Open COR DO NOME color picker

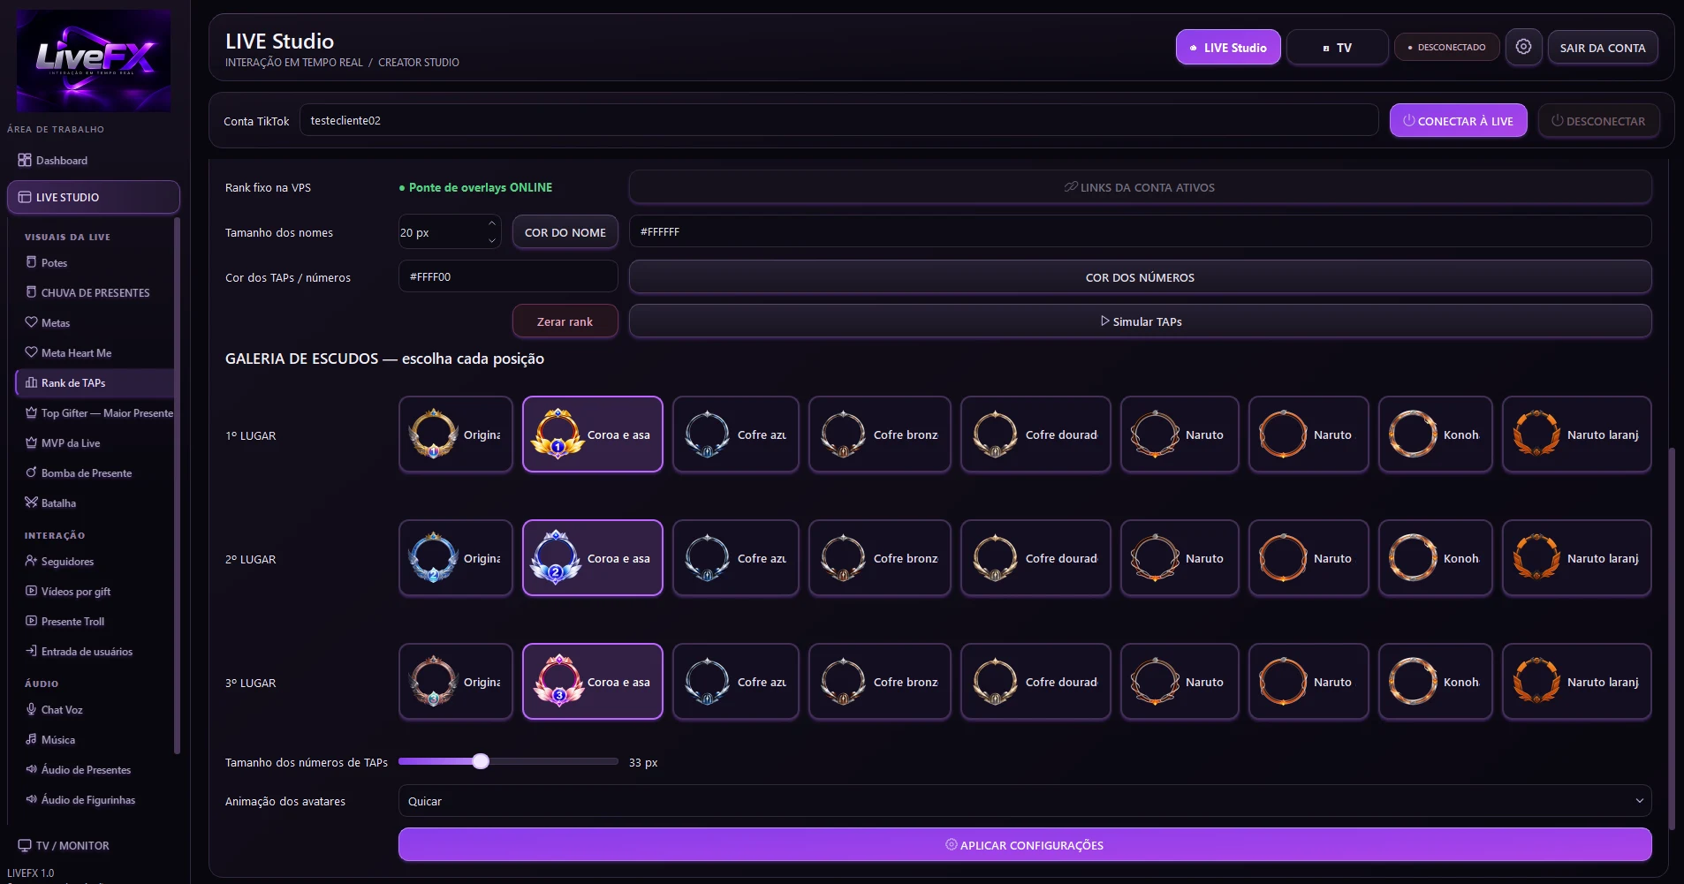[x=565, y=232]
